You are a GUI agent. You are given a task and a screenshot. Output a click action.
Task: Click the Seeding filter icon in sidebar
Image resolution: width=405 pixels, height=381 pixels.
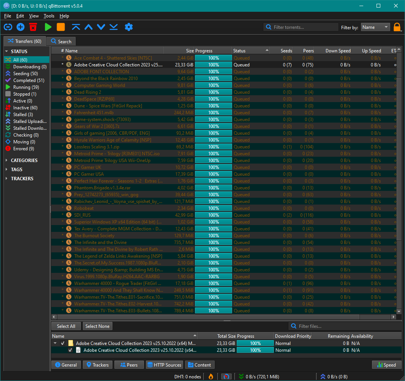8,74
